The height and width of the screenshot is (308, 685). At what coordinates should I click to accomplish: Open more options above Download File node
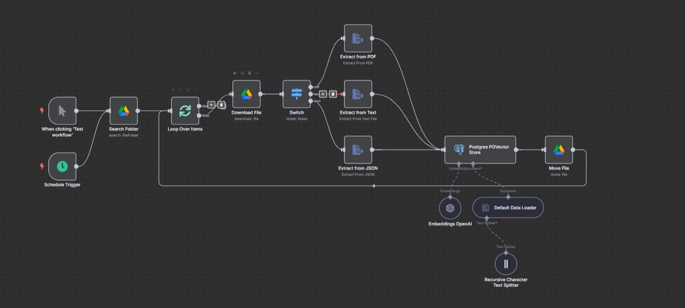coord(257,73)
